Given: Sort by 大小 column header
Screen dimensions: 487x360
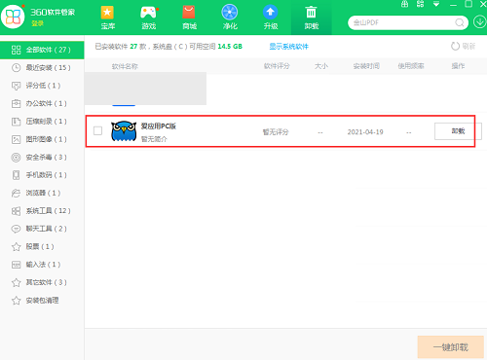Looking at the screenshot, I should pos(321,66).
